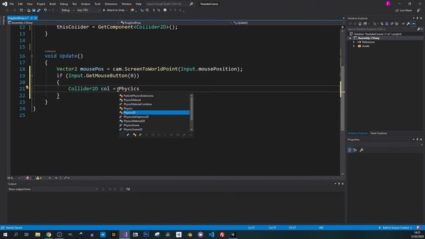Open Visual Studio Code blue taskbar icon

tap(211, 234)
